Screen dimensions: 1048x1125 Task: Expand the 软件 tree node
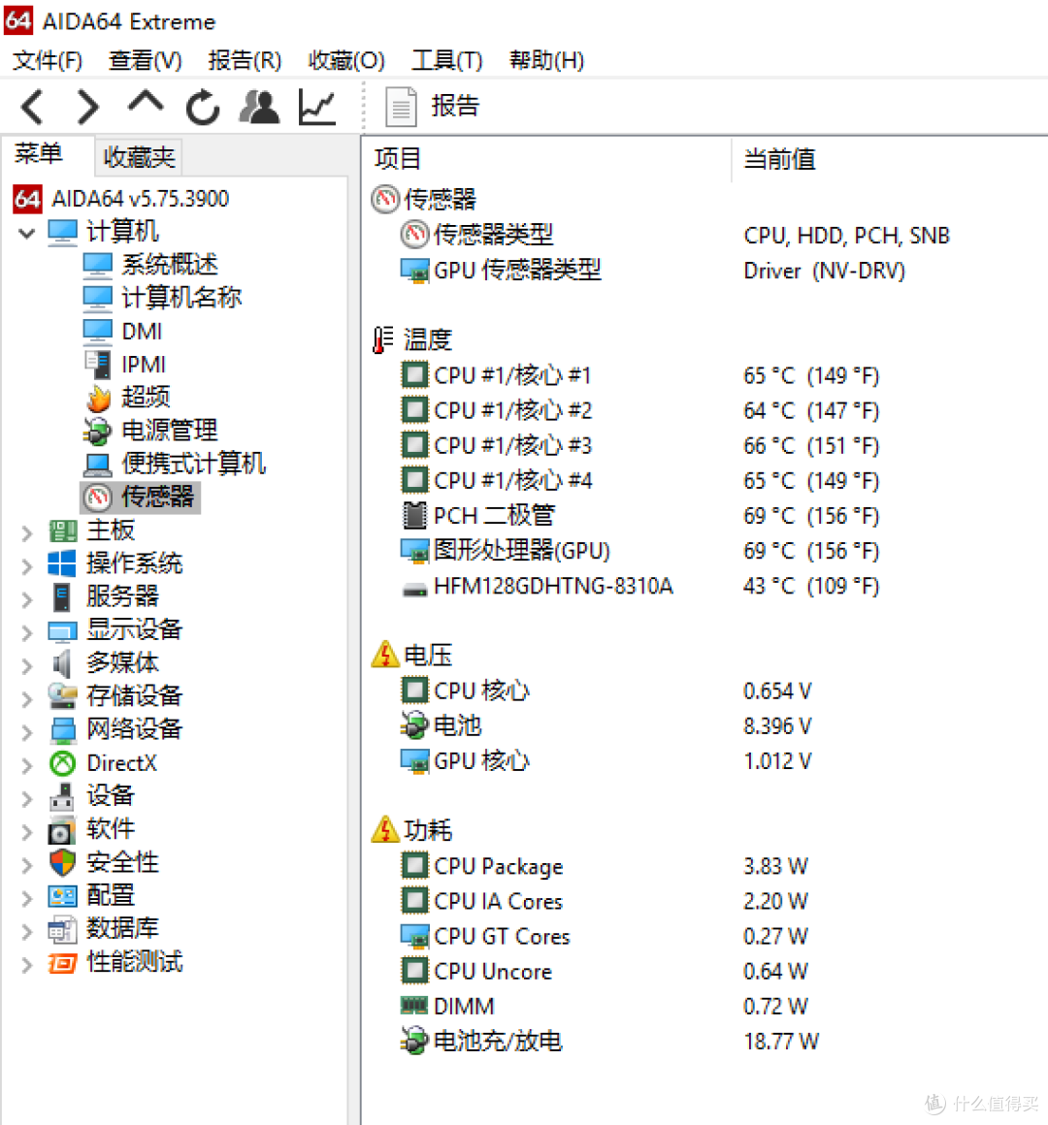click(26, 831)
